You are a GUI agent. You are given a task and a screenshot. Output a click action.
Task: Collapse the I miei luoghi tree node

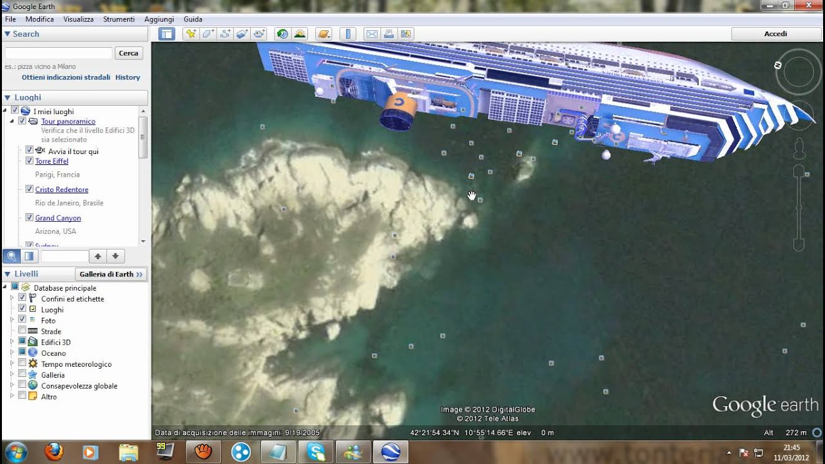(x=5, y=111)
